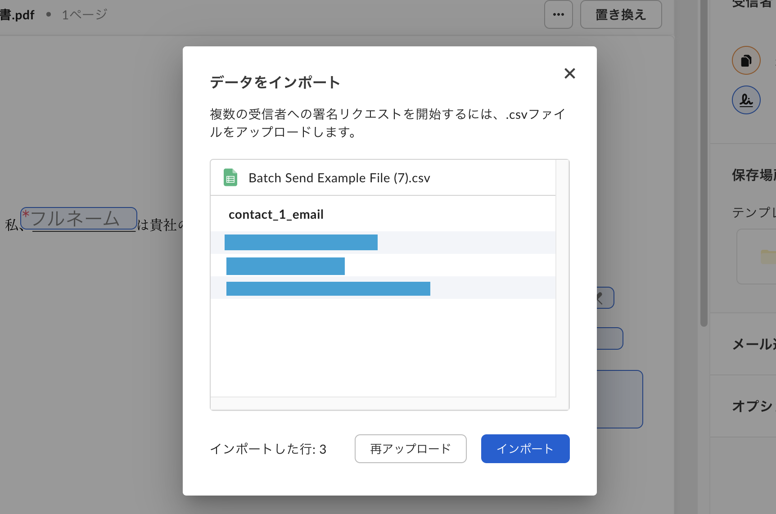The image size is (776, 514).
Task: Click the green CSV spreadsheet file icon
Action: pos(230,178)
